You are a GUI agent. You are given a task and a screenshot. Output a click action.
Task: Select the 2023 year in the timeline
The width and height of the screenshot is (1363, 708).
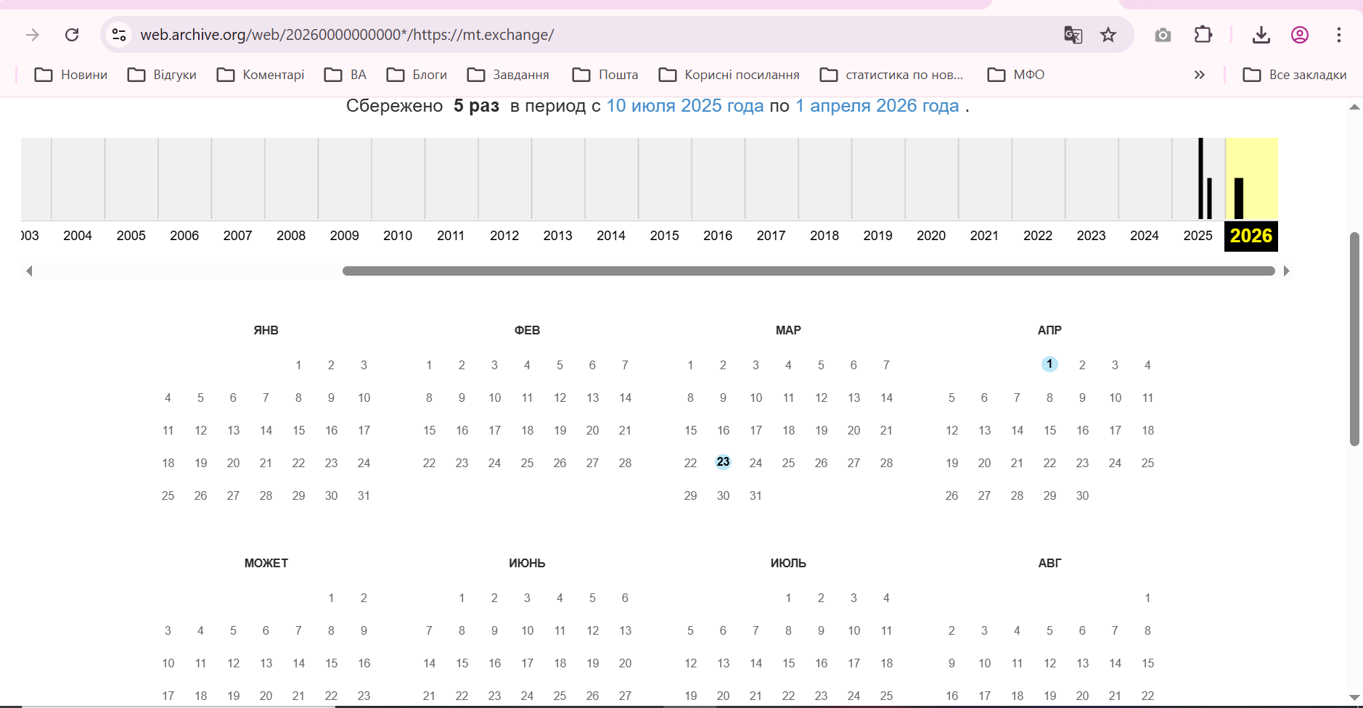(x=1091, y=236)
